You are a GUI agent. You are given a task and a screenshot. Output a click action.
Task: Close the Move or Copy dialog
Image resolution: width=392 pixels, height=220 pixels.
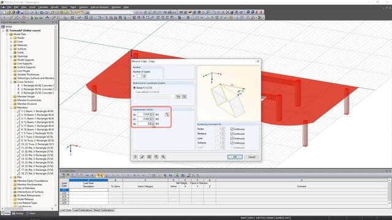point(258,61)
